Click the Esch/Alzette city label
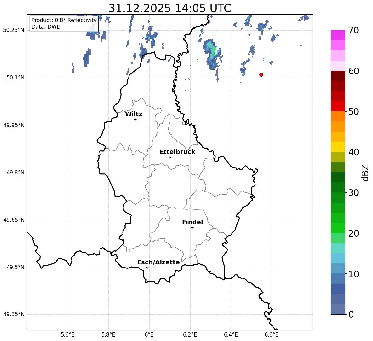Image resolution: width=373 pixels, height=341 pixels. pyautogui.click(x=159, y=262)
